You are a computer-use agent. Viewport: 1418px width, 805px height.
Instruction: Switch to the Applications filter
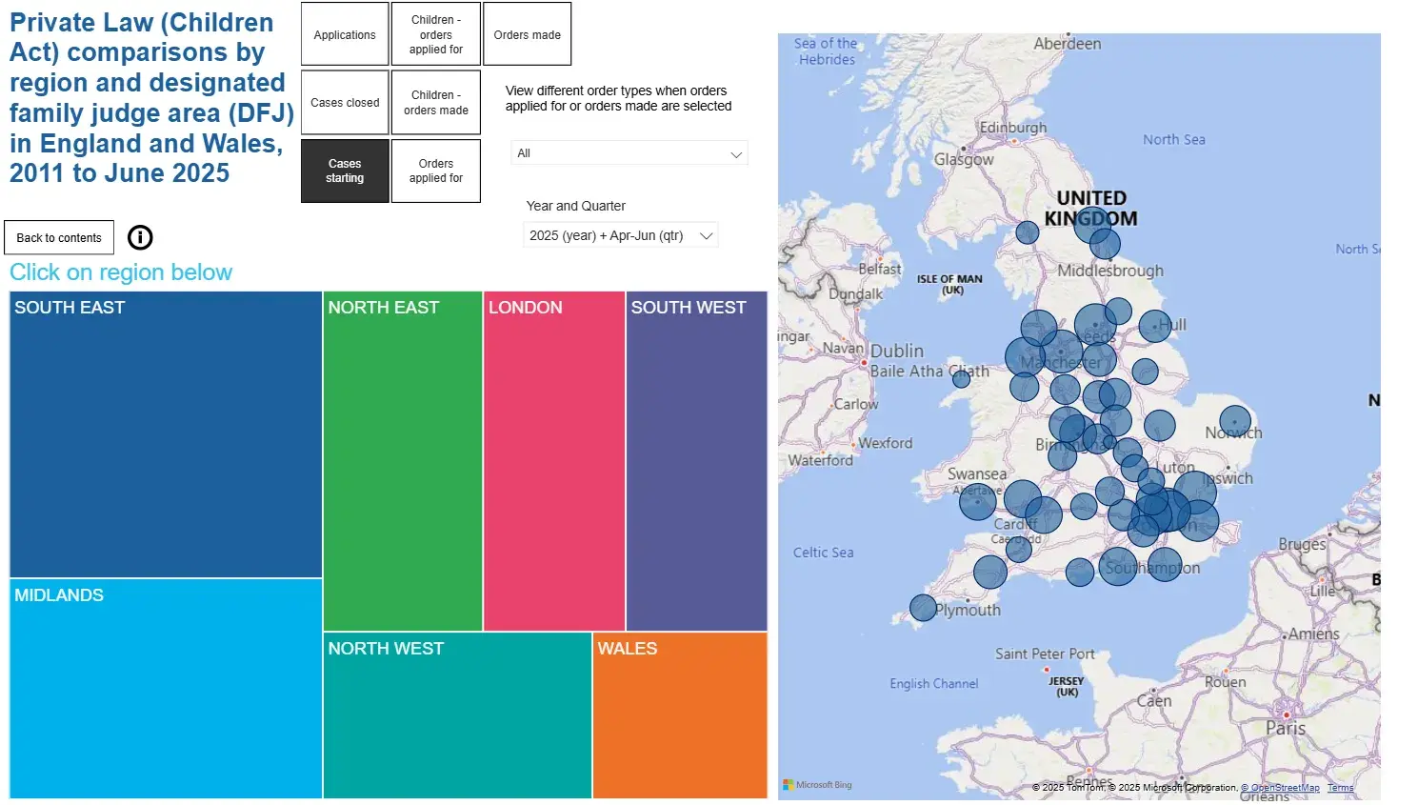point(344,33)
